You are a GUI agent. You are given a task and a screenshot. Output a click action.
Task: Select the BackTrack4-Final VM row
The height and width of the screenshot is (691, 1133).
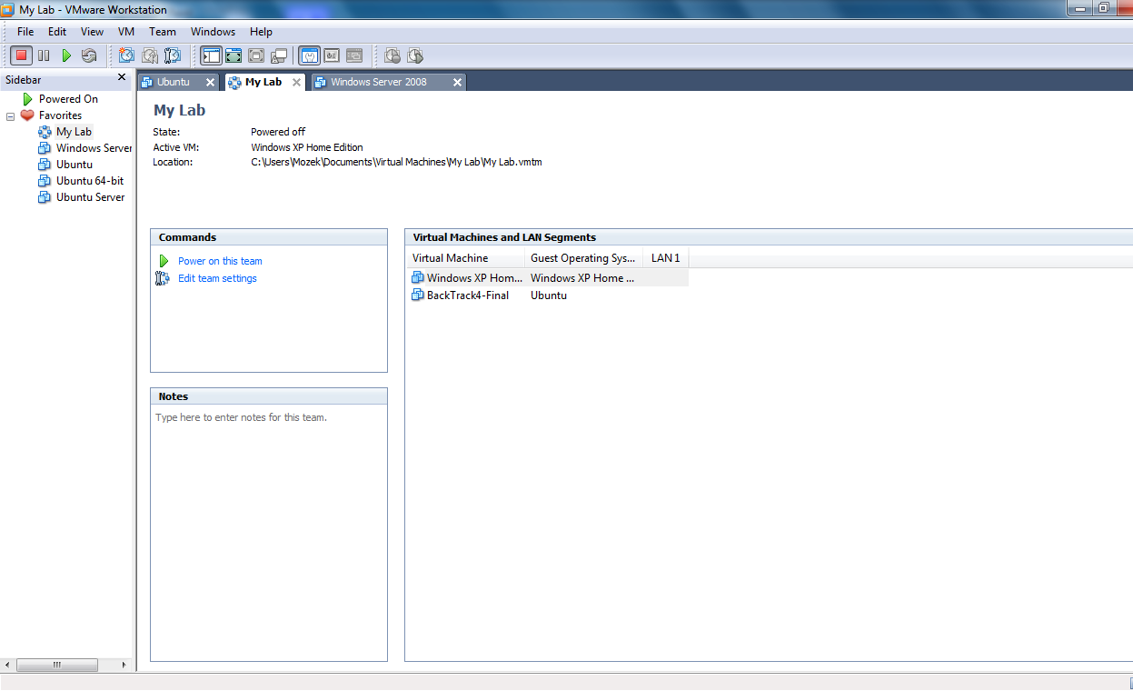(x=547, y=295)
